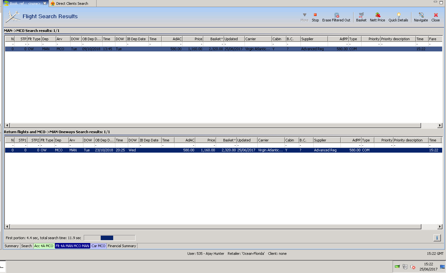Go to the Search tab at the bottom
Screen dimensions: 446x273
coord(27,246)
